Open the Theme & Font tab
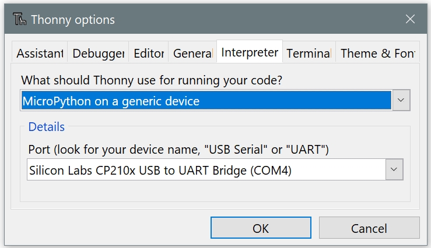 [x=378, y=52]
